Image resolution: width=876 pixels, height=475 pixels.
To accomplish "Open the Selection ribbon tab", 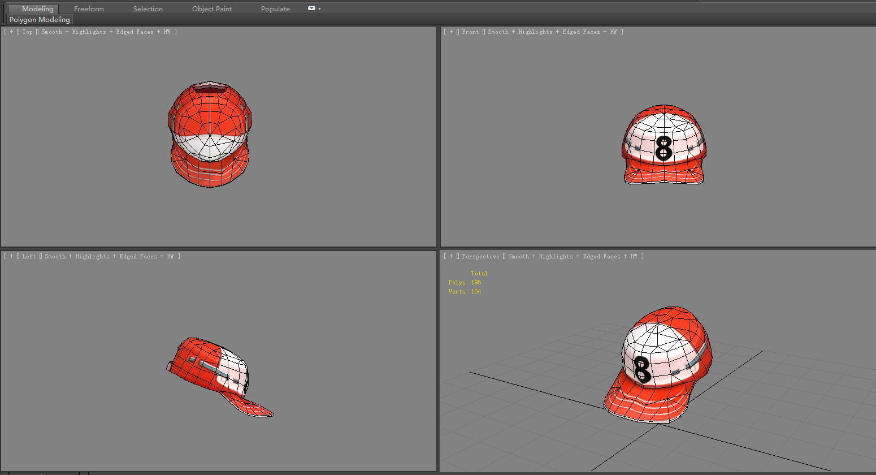I will (x=148, y=8).
